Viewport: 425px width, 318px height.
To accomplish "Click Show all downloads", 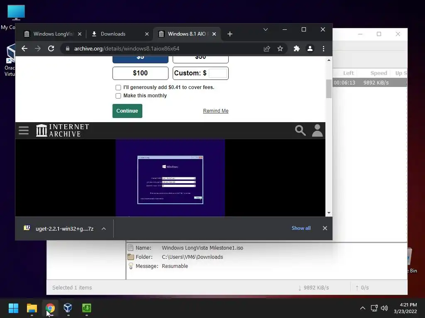I will click(x=301, y=228).
